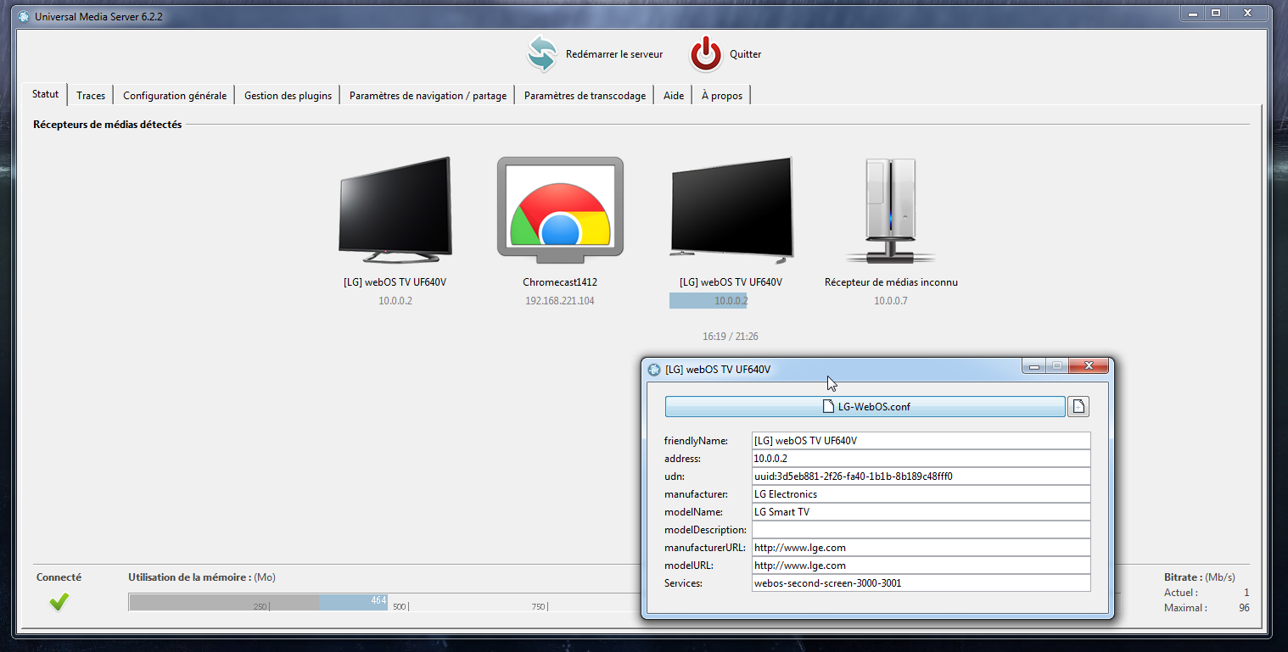Open the Aide tab

pyautogui.click(x=674, y=96)
